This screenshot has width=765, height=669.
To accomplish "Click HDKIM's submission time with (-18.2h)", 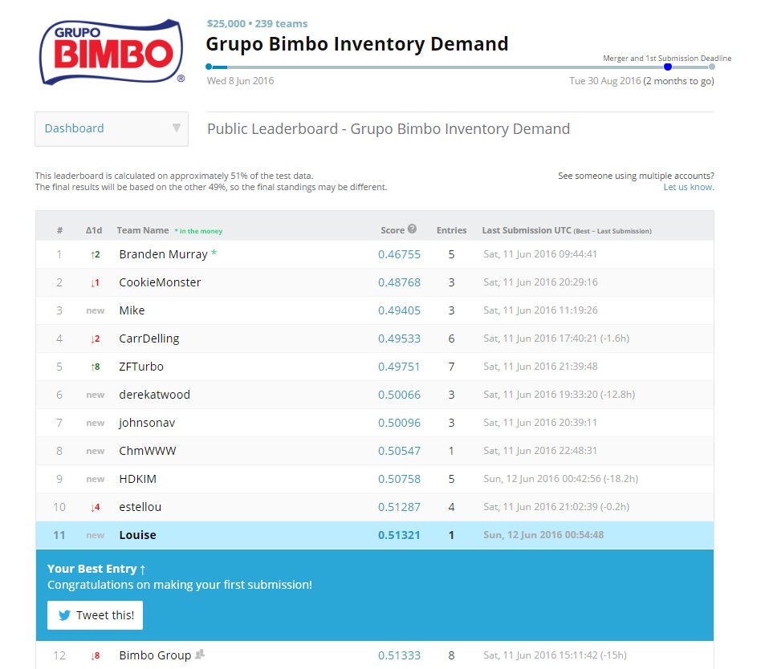I will pyautogui.click(x=560, y=479).
